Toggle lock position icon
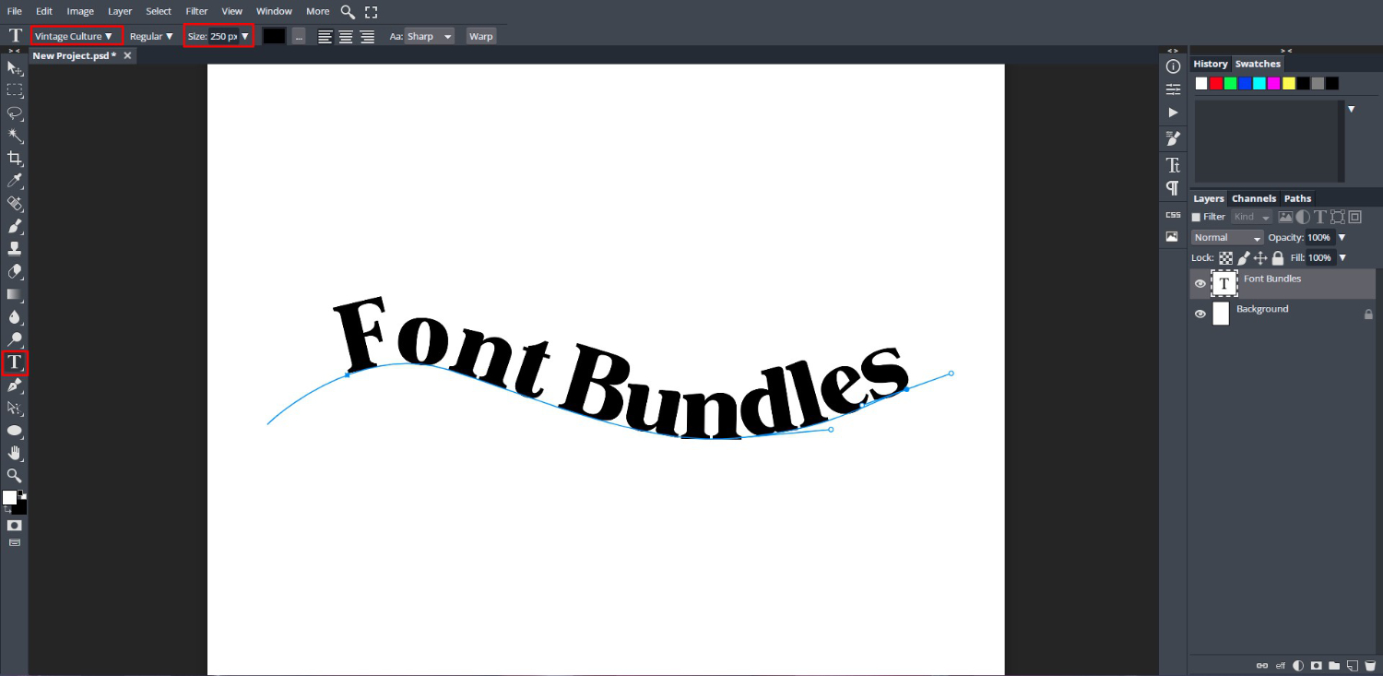This screenshot has height=676, width=1383. pos(1260,258)
